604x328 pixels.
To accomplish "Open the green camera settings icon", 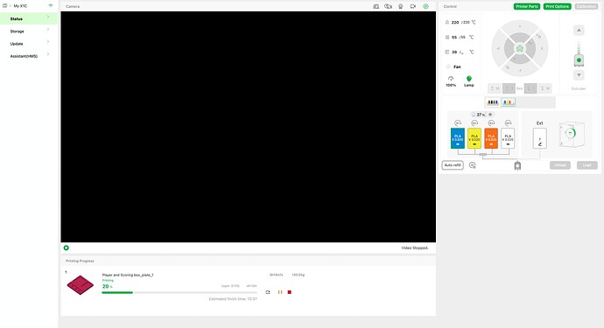I will click(x=425, y=6).
